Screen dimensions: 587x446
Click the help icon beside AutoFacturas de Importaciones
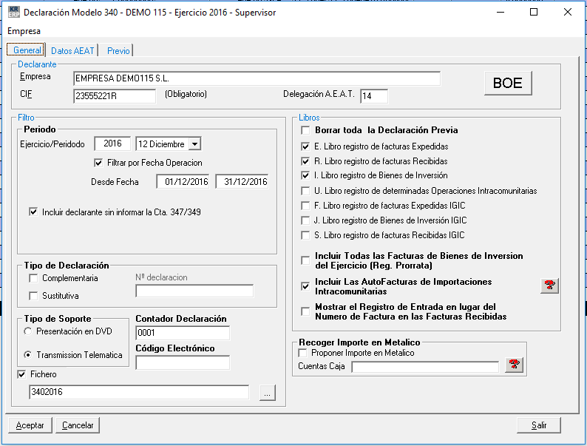pyautogui.click(x=549, y=286)
